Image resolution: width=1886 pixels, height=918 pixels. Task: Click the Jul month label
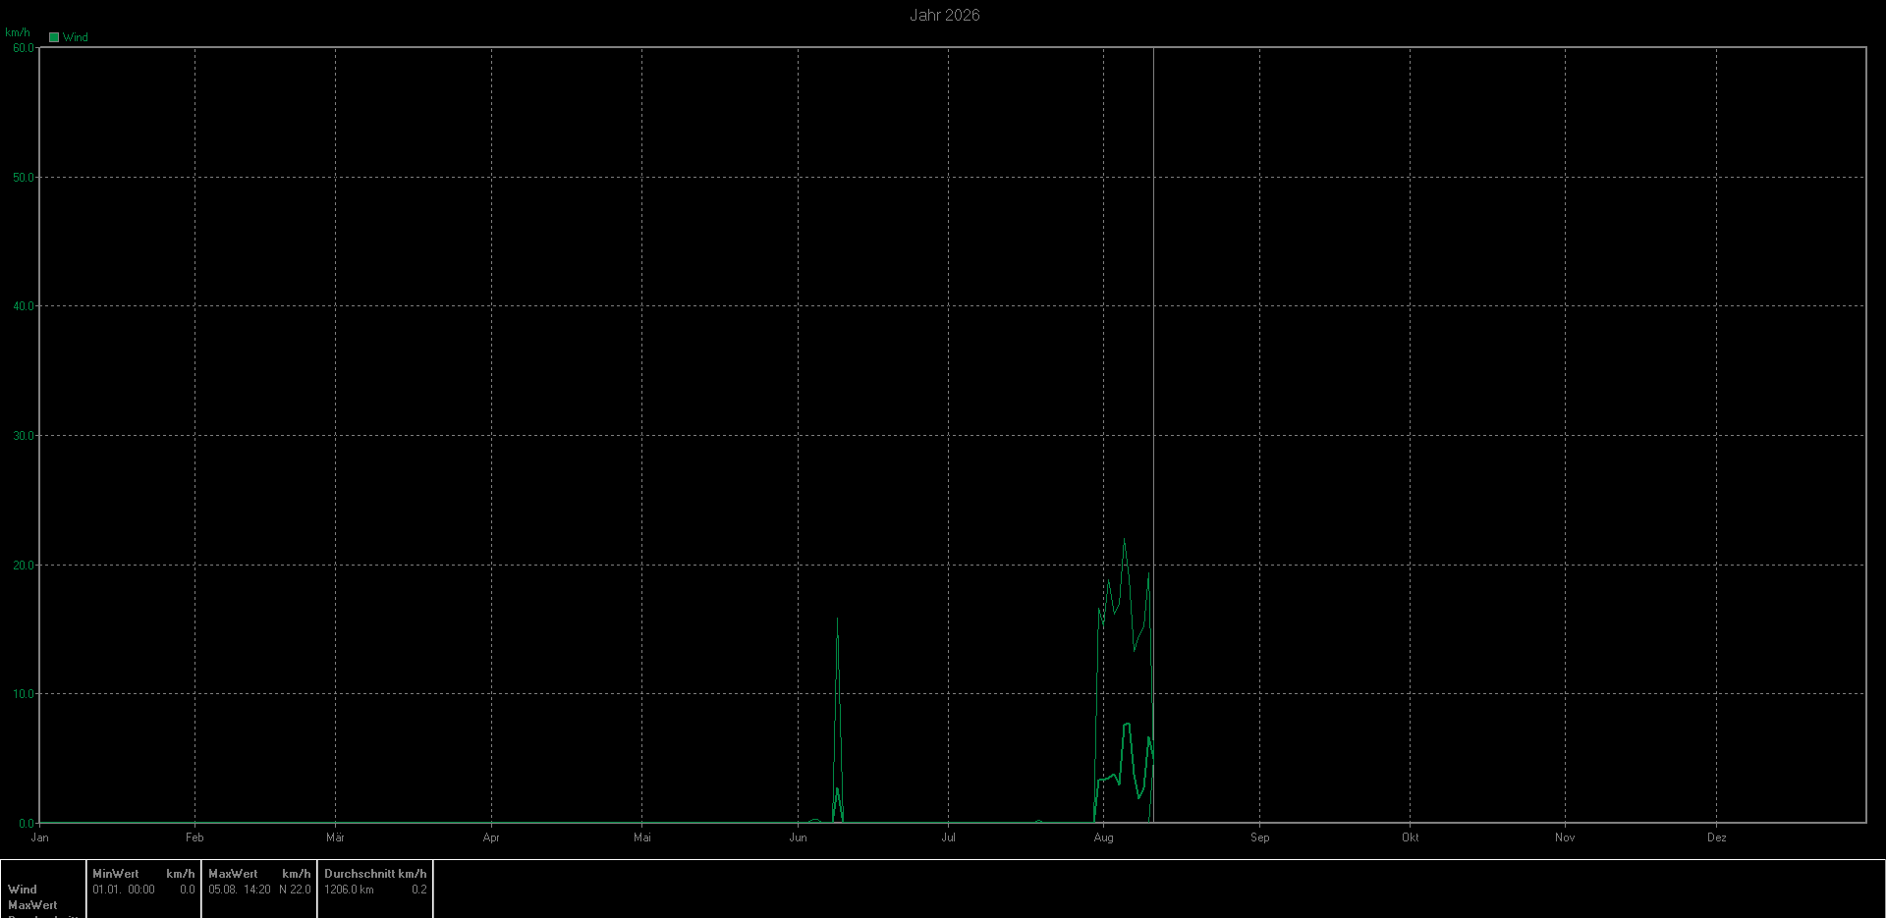948,837
